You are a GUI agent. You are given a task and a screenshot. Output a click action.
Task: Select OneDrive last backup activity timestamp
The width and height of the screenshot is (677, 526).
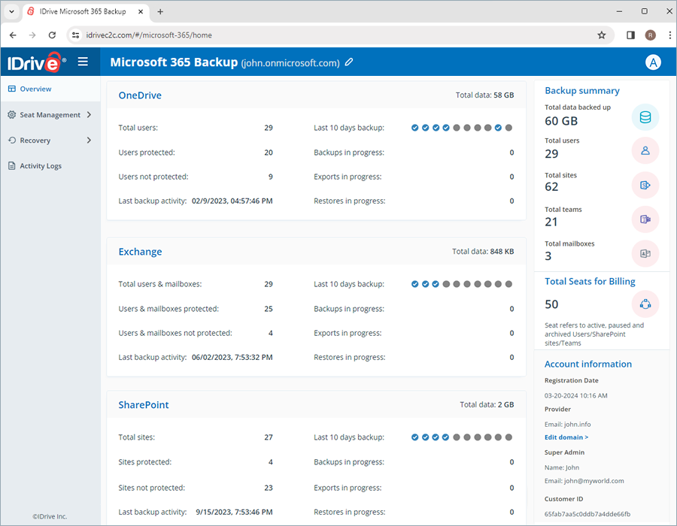tap(232, 201)
